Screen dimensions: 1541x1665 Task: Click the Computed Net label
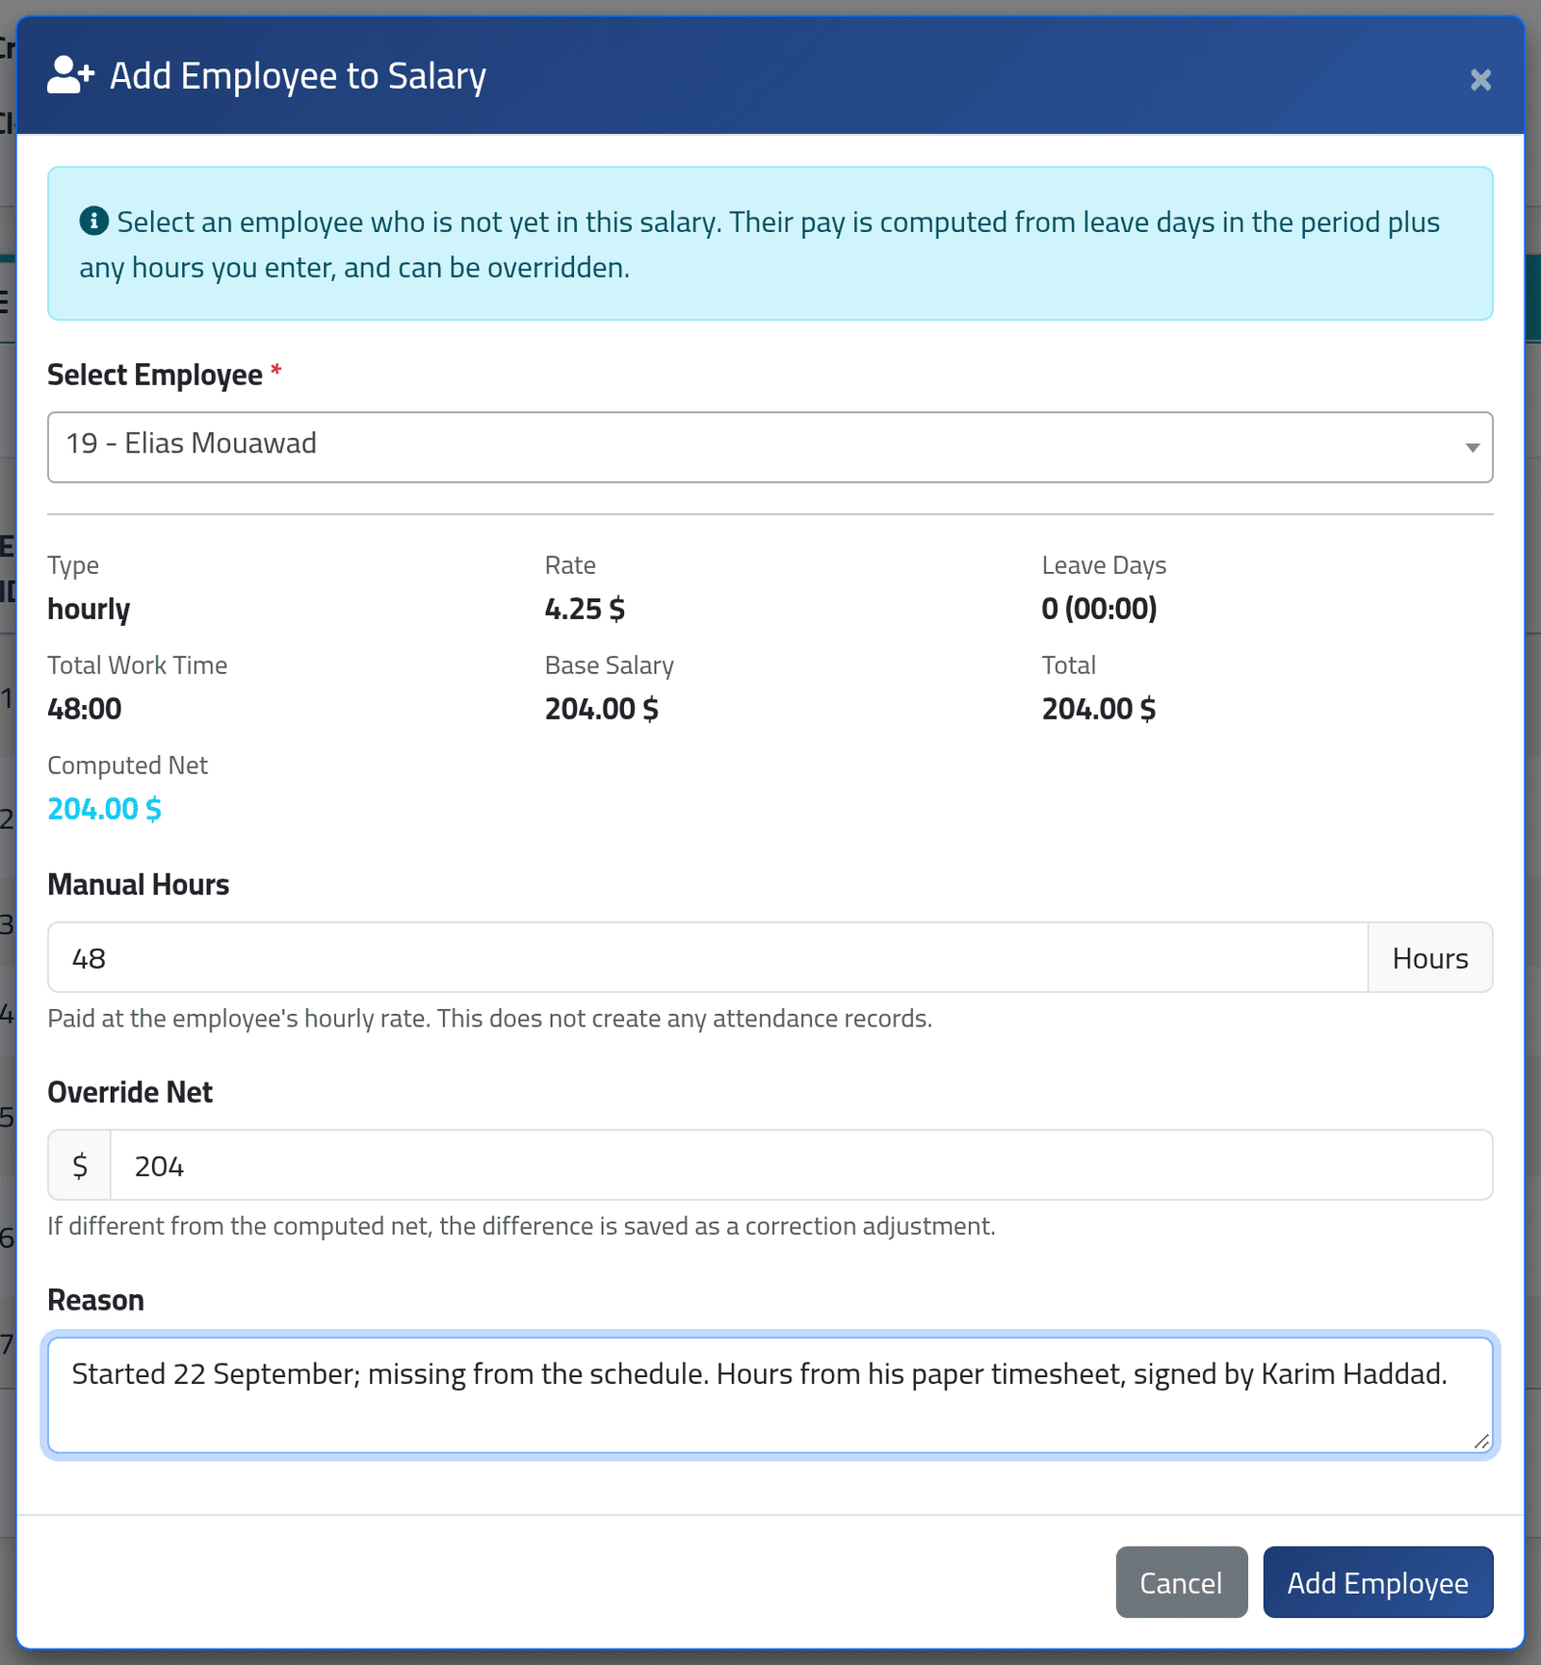pyautogui.click(x=127, y=765)
